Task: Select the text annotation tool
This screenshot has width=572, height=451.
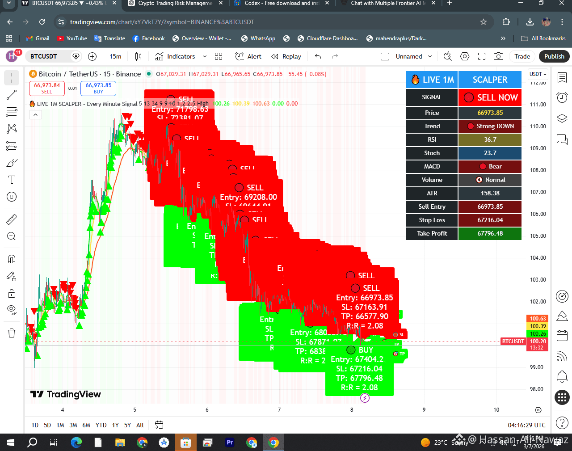Action: click(12, 180)
